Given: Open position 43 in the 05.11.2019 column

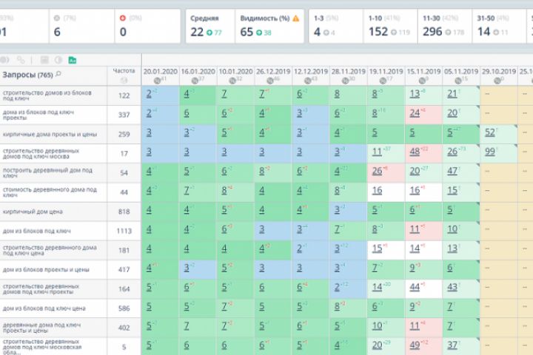Looking at the screenshot, I should coord(452,288).
